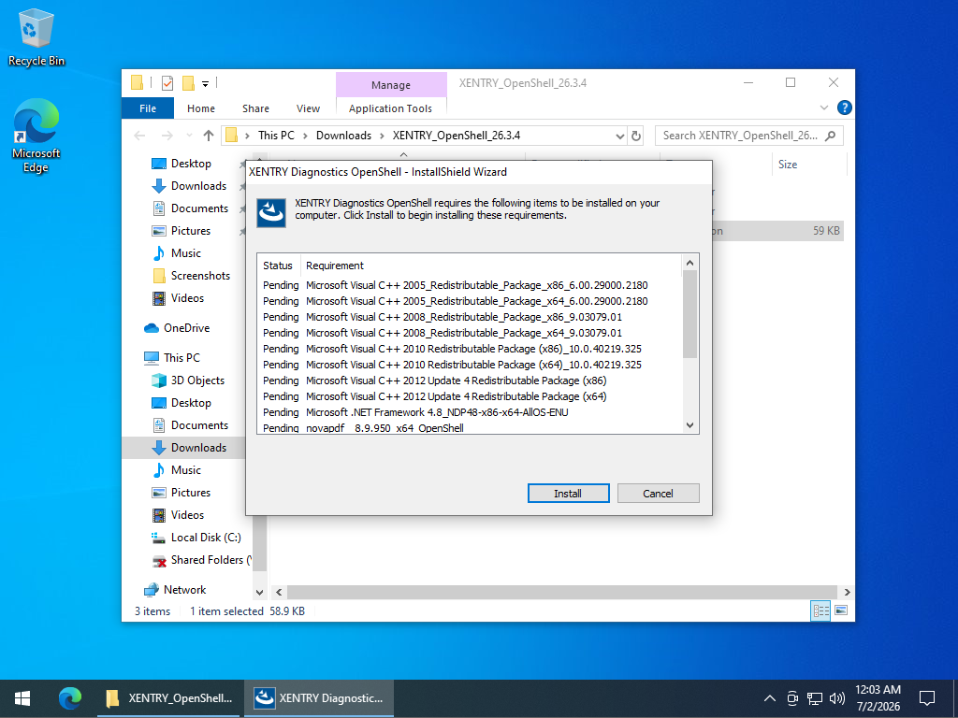This screenshot has height=718, width=958.
Task: Select Desktop under Quick access
Action: click(191, 164)
